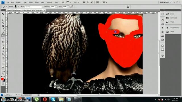Open the View Extras dropdown
The width and height of the screenshot is (182, 102).
click(x=69, y=2)
